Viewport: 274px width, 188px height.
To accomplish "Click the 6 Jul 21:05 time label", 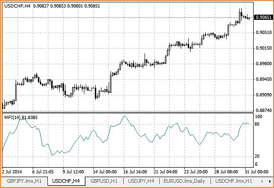I will [43, 172].
